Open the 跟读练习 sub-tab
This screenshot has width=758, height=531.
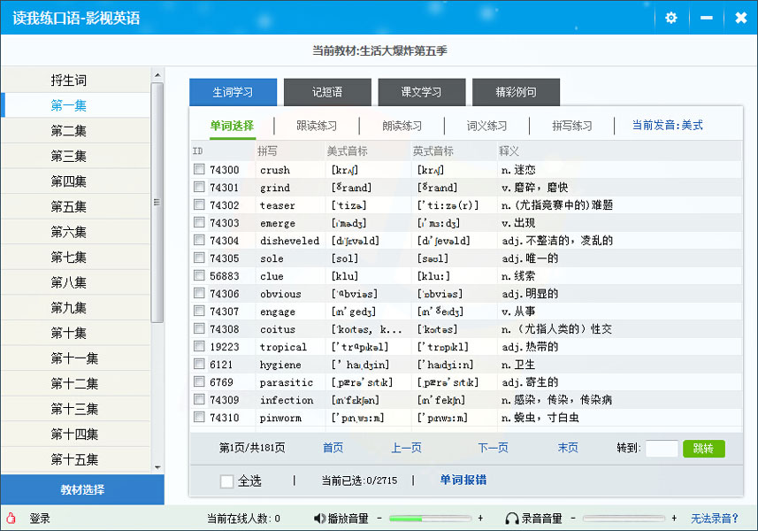316,126
